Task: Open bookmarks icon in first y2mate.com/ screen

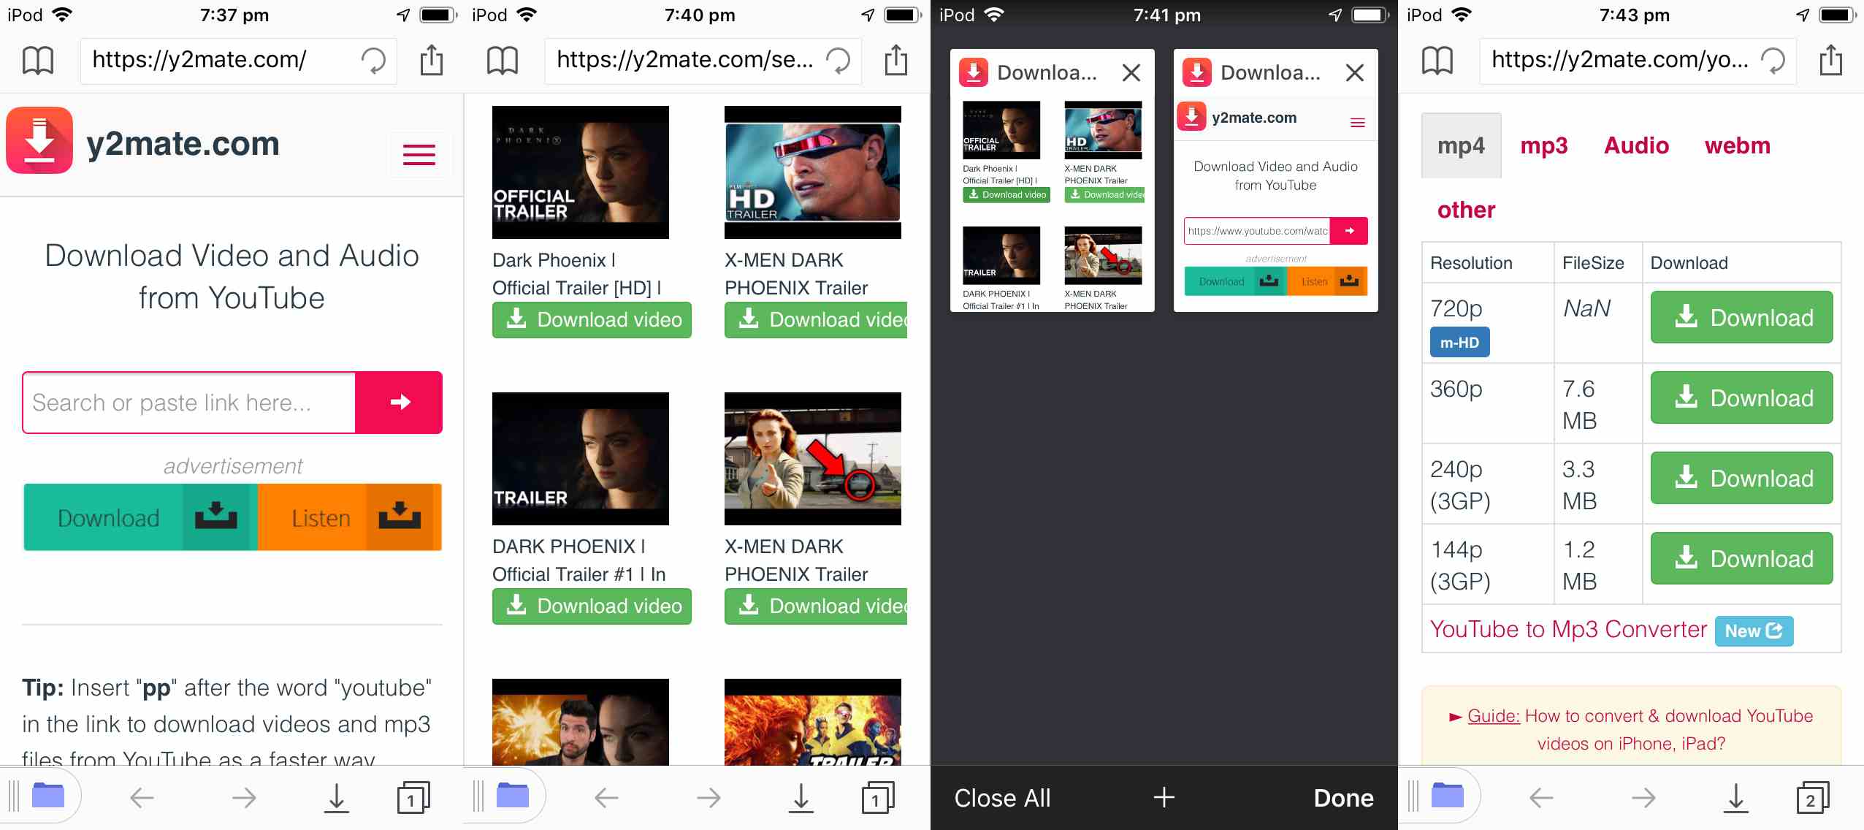Action: pos(38,61)
